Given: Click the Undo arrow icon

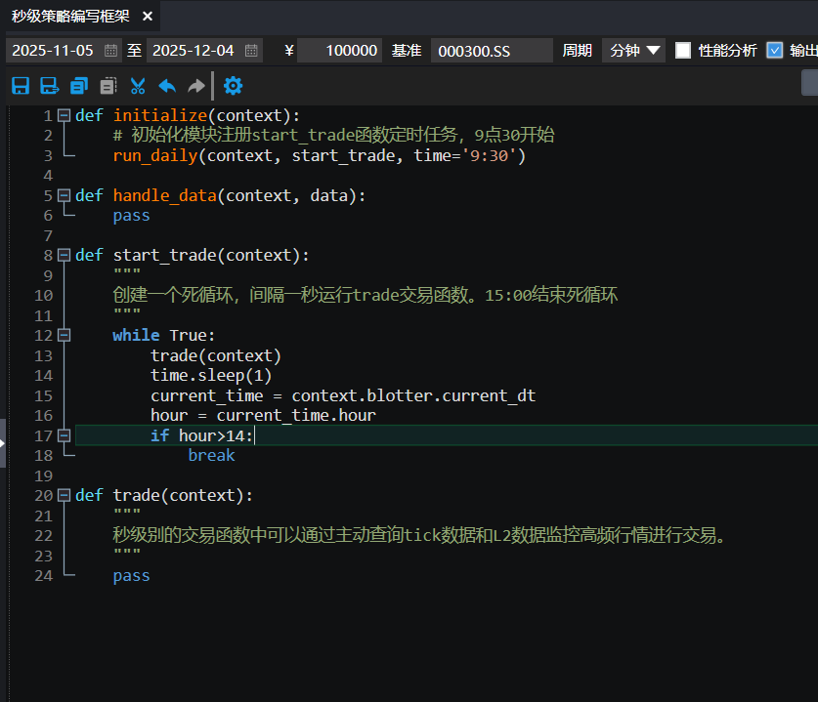Looking at the screenshot, I should tap(167, 86).
